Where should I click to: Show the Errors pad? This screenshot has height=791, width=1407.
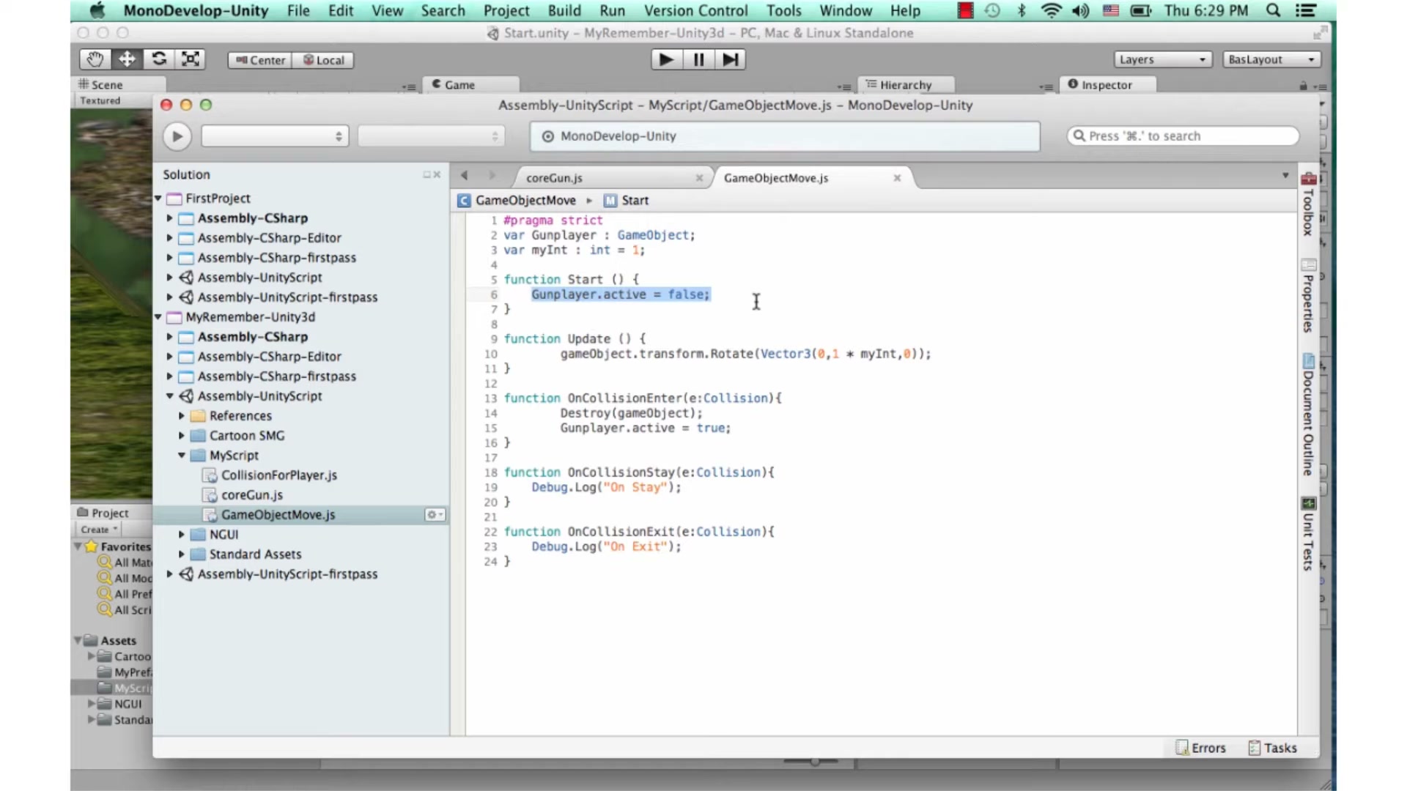1200,748
